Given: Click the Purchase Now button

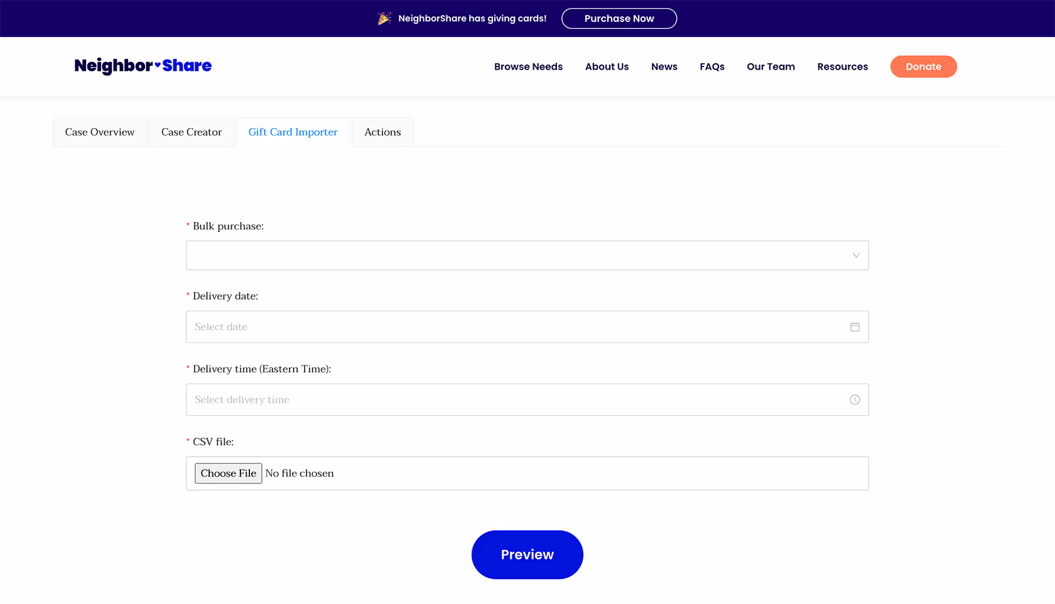Looking at the screenshot, I should 619,18.
